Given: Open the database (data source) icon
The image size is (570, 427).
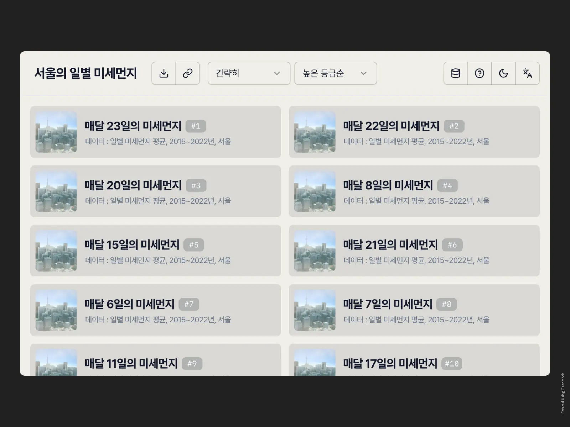Looking at the screenshot, I should 456,73.
